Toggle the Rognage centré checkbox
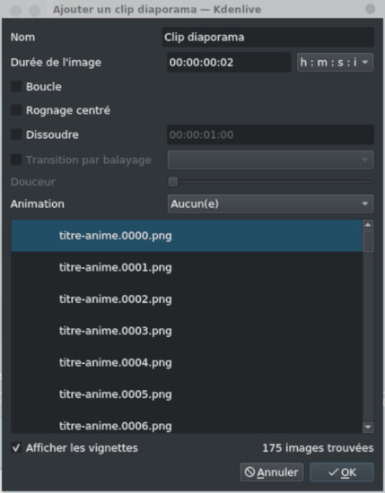Viewport: 385px width, 493px height. pyautogui.click(x=16, y=110)
